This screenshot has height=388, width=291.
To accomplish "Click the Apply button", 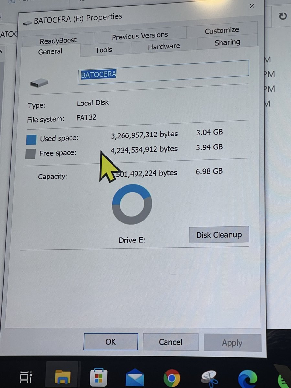I will pyautogui.click(x=232, y=343).
